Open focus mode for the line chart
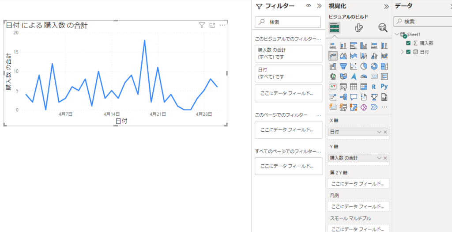 coord(212,25)
